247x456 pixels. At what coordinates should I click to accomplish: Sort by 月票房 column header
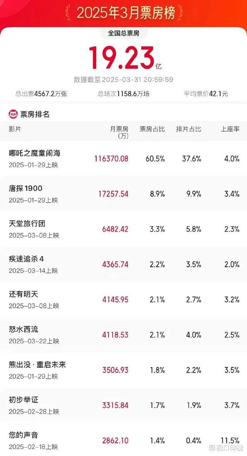(119, 132)
